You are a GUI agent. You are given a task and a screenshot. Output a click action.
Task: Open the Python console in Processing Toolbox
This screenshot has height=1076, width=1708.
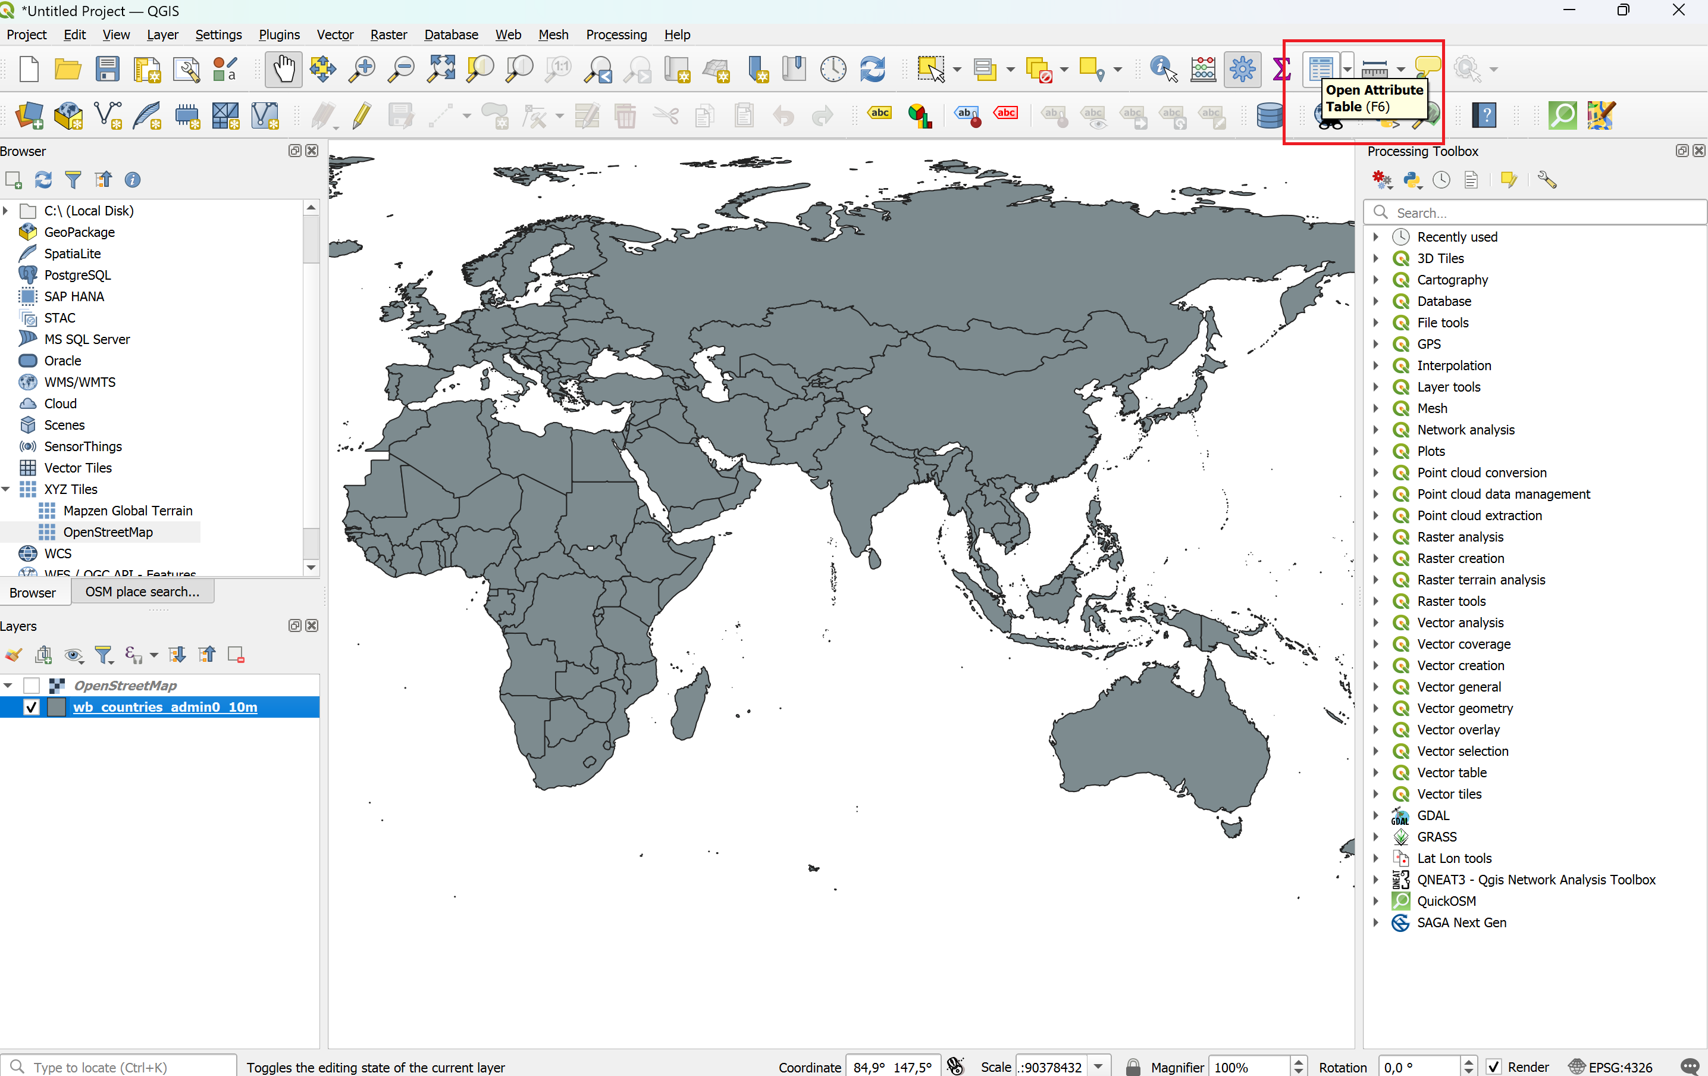1412,180
